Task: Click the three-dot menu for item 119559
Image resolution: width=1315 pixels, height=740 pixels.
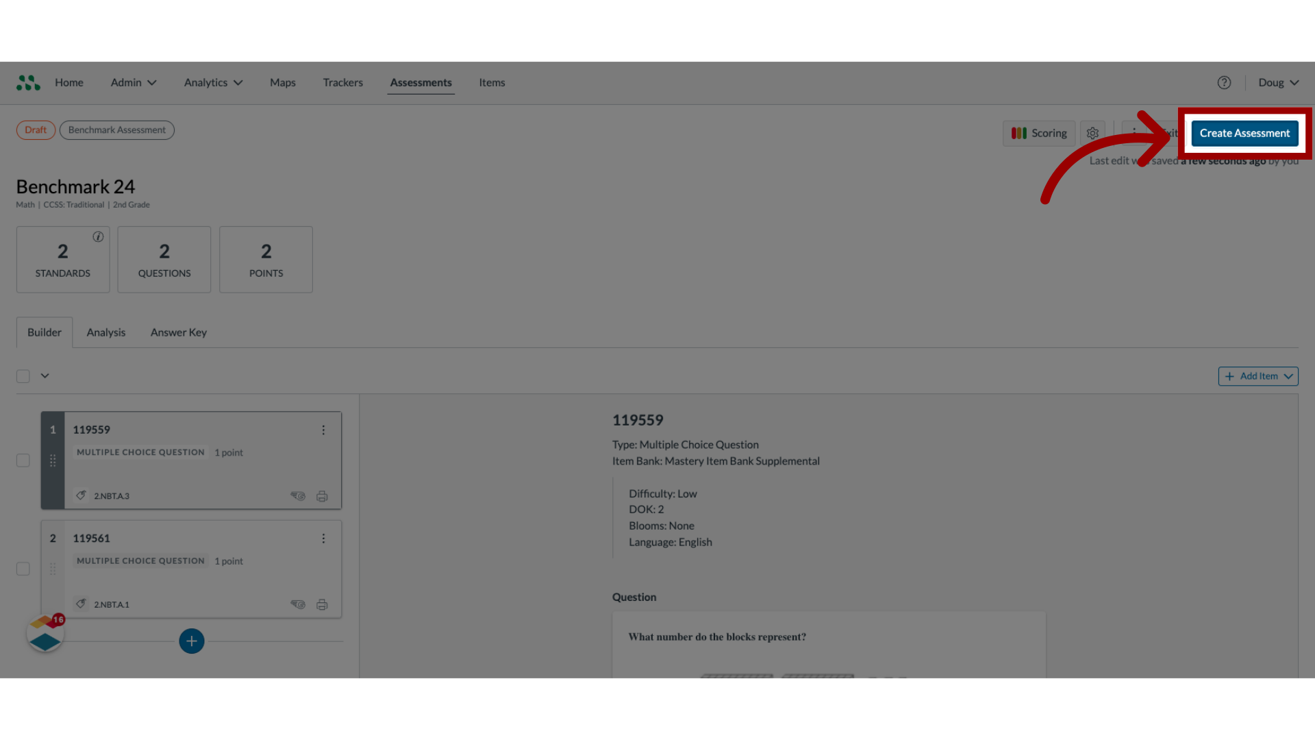Action: [x=323, y=430]
